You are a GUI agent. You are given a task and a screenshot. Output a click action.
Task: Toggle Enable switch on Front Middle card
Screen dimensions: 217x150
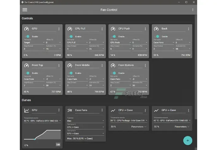[71, 73]
